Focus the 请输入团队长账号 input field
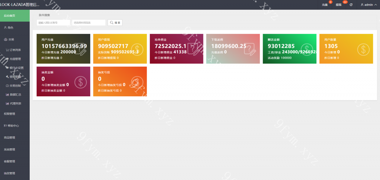Viewport: 380px width, 180px height. (x=53, y=23)
